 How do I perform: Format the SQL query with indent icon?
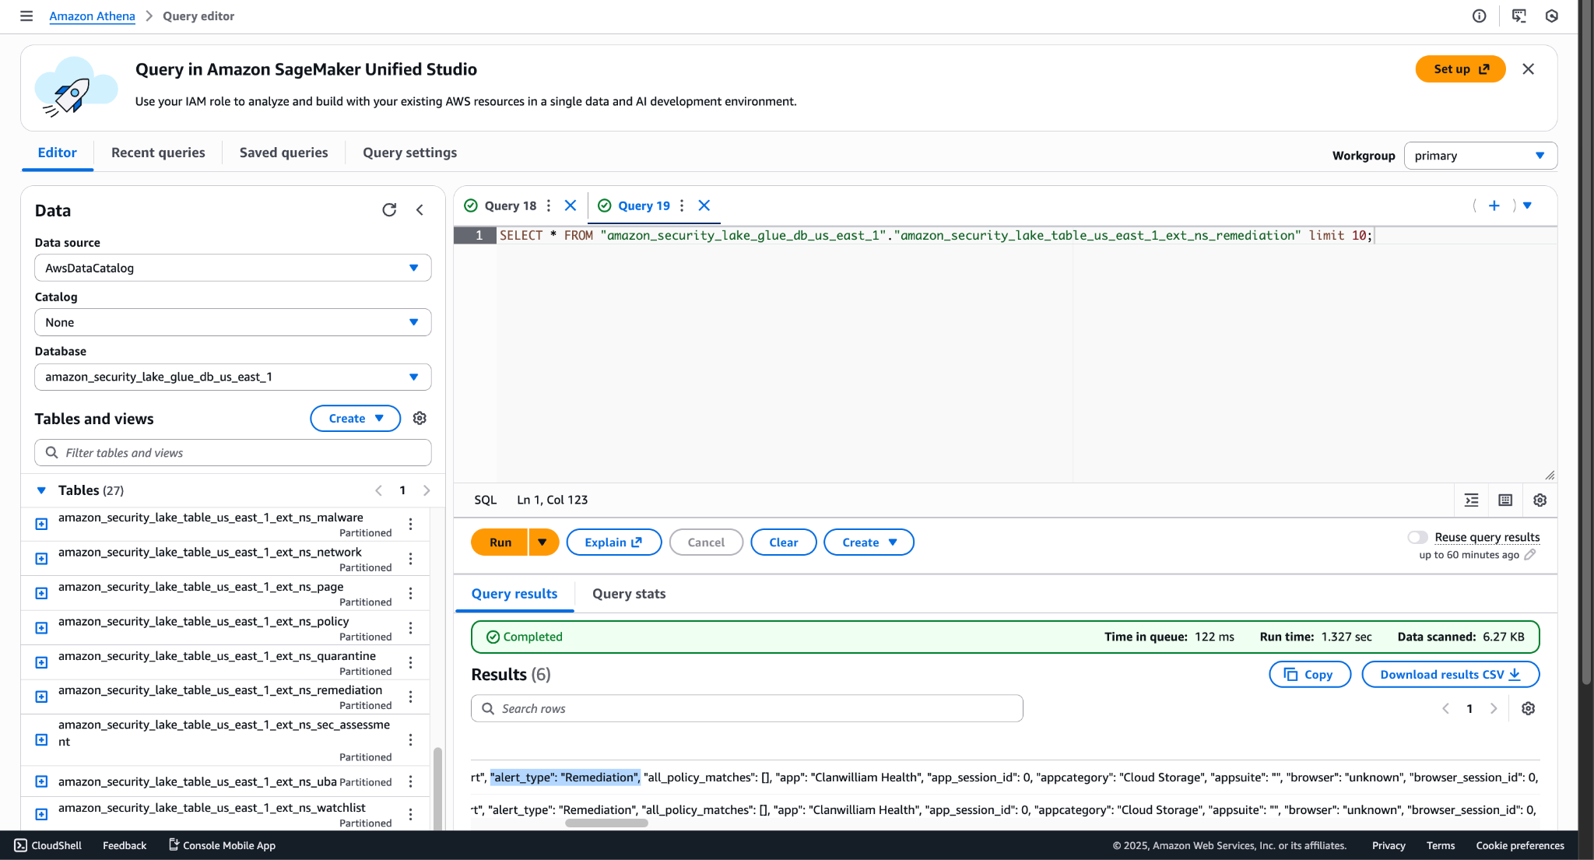point(1471,500)
